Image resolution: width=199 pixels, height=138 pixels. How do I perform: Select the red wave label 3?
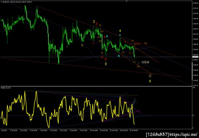(102, 57)
